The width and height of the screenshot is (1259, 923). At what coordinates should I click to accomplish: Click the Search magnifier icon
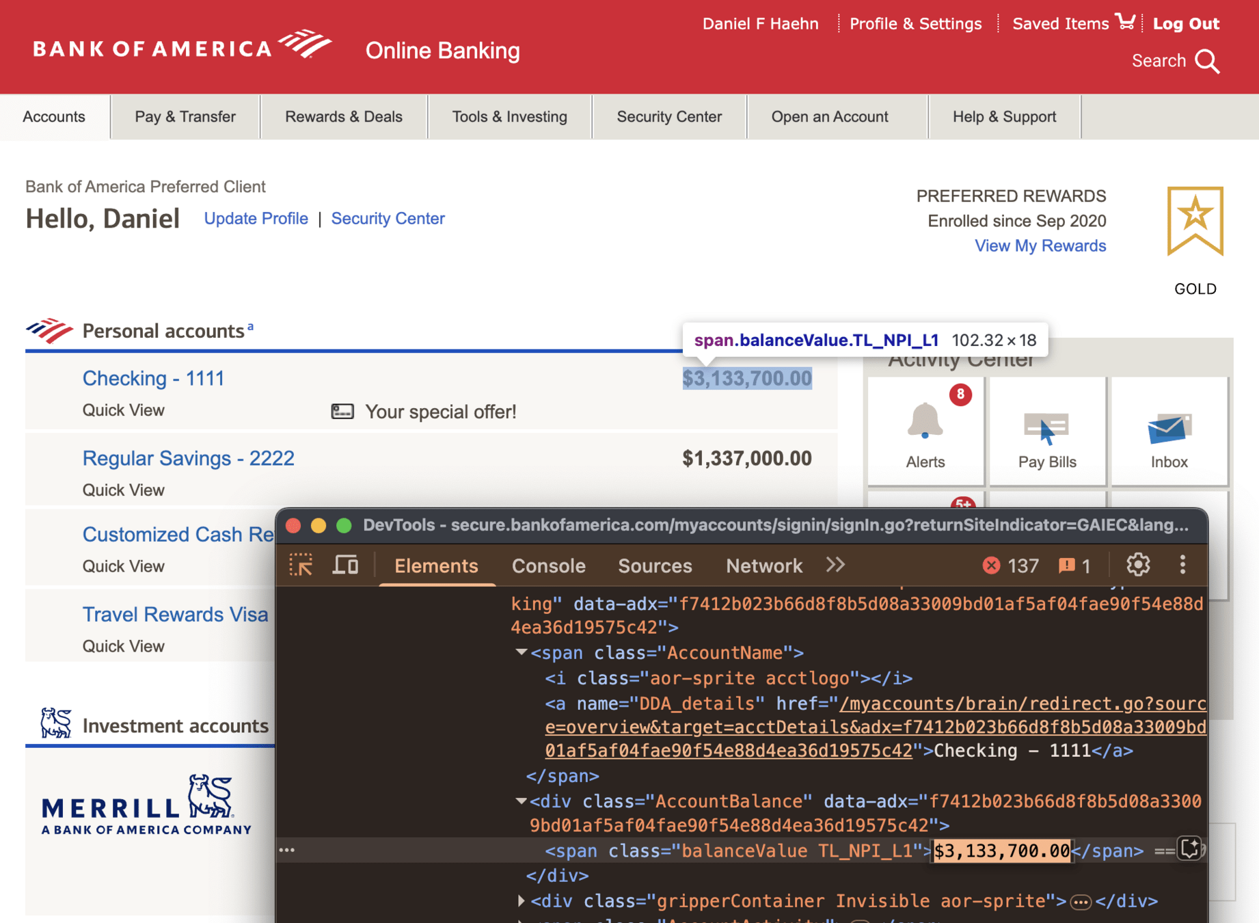(1208, 62)
